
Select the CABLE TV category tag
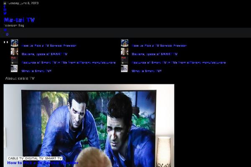click(x=16, y=158)
